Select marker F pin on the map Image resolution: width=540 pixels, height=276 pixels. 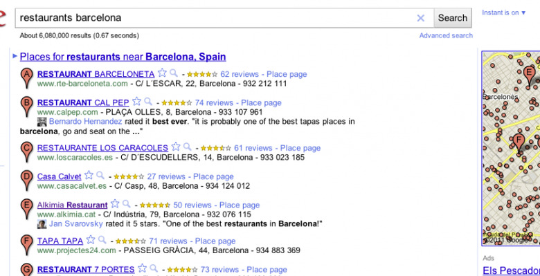[x=519, y=143]
